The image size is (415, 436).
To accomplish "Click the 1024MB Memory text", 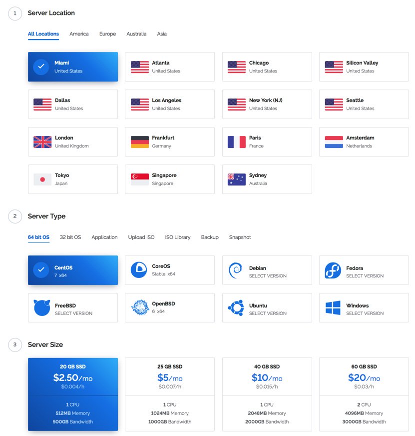I will click(170, 413).
